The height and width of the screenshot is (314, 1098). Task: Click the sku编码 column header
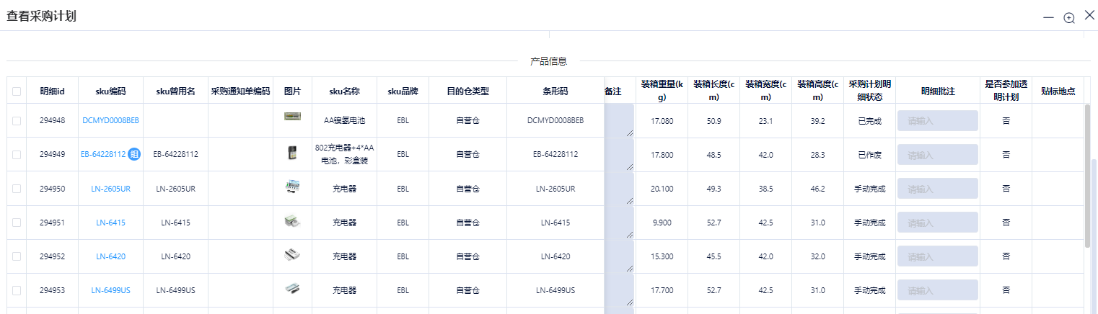coord(110,91)
